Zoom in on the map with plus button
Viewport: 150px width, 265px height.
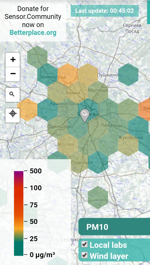pos(13,60)
